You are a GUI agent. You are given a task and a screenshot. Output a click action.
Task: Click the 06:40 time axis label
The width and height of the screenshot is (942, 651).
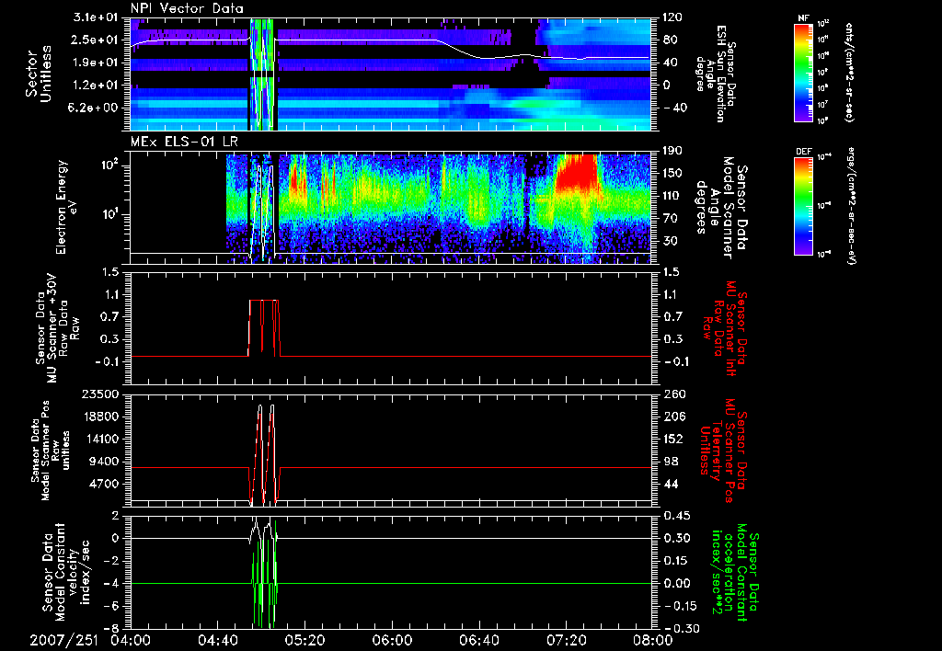[x=479, y=640]
